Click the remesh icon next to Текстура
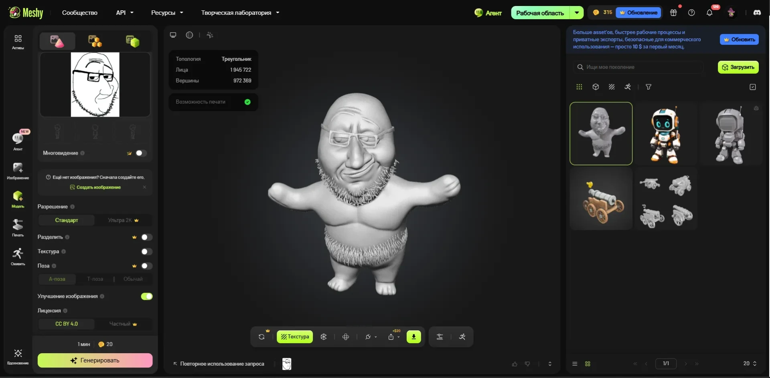This screenshot has height=378, width=770. pos(324,337)
